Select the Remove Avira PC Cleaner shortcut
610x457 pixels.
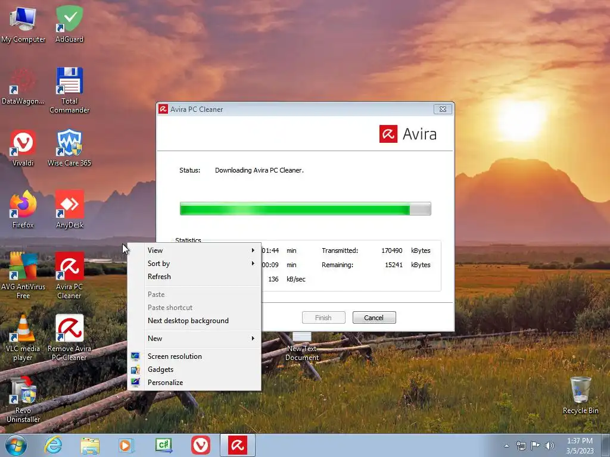click(x=69, y=337)
